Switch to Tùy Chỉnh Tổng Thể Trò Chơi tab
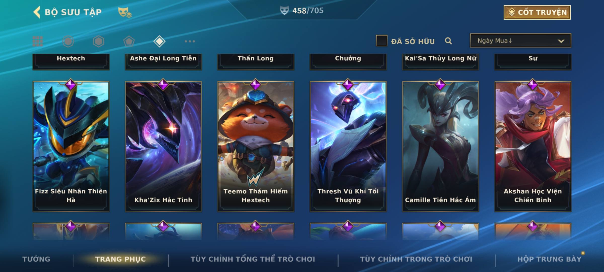 coord(253,259)
